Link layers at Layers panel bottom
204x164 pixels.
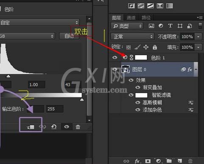126,161
